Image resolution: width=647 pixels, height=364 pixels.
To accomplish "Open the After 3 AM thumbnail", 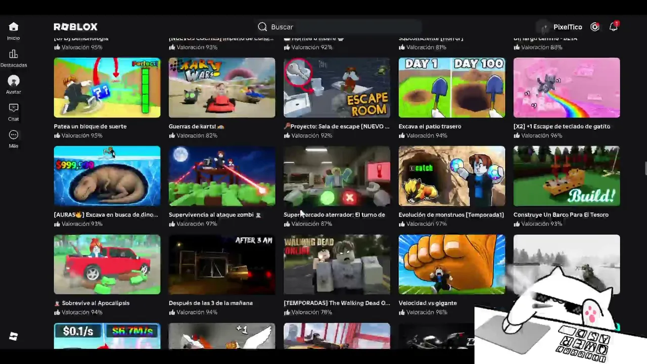I will tap(222, 264).
